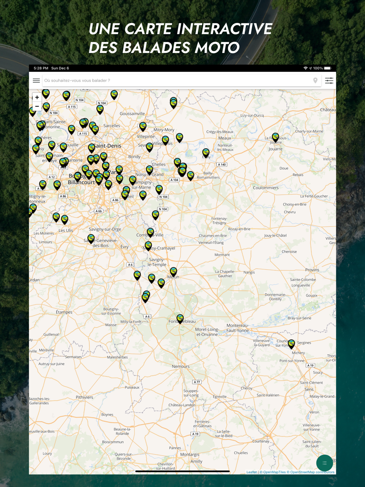Click the Sens town label
This screenshot has width=365, height=487.
(x=309, y=389)
